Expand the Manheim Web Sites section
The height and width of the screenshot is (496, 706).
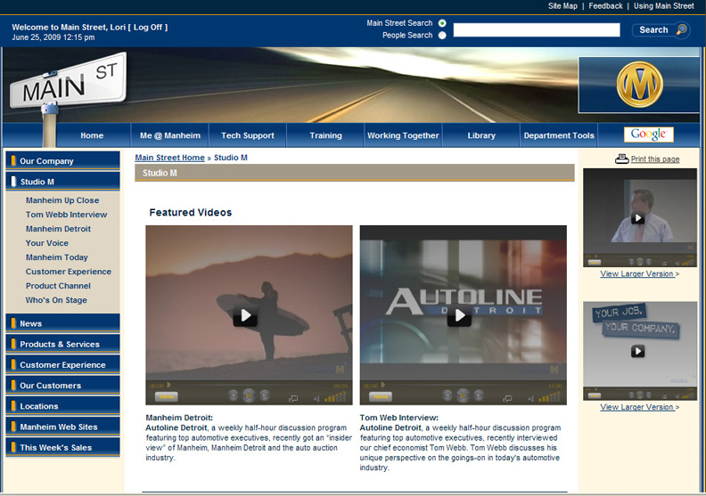click(x=62, y=427)
